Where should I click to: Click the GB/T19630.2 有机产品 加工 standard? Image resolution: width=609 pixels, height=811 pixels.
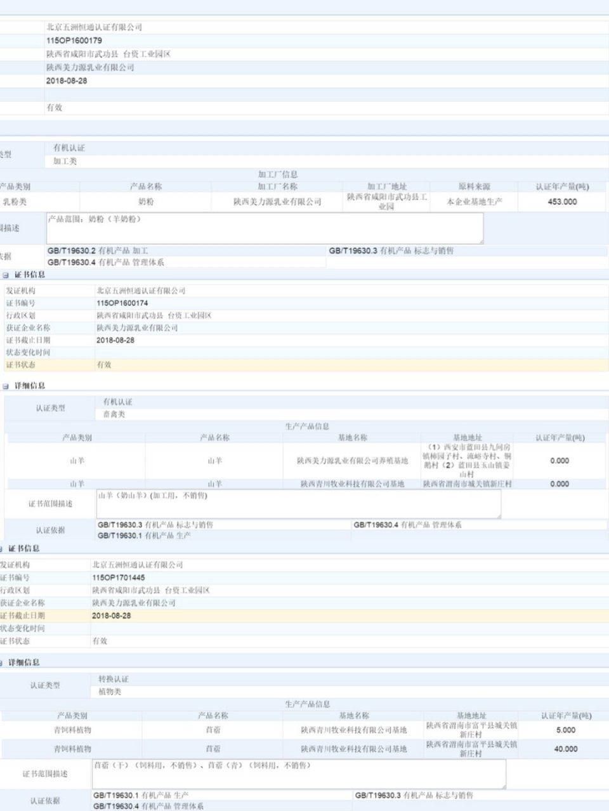tap(98, 251)
